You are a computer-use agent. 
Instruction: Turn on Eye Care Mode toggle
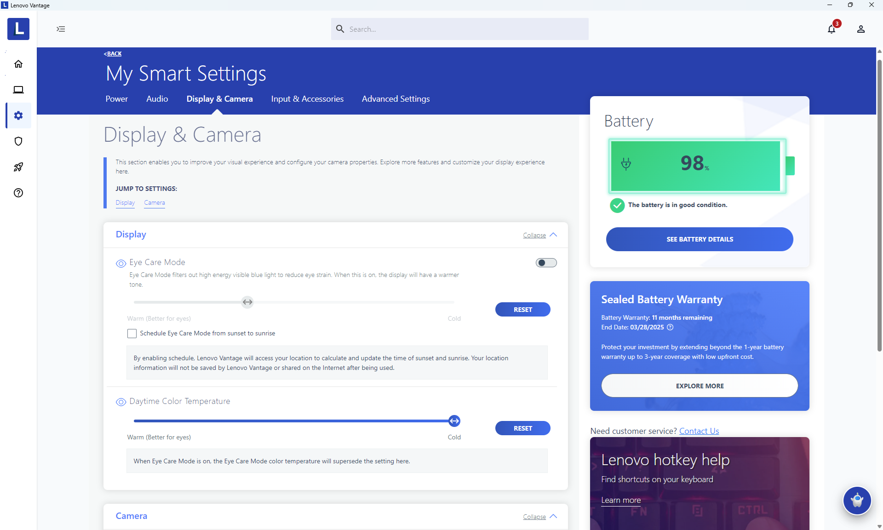[x=546, y=263]
